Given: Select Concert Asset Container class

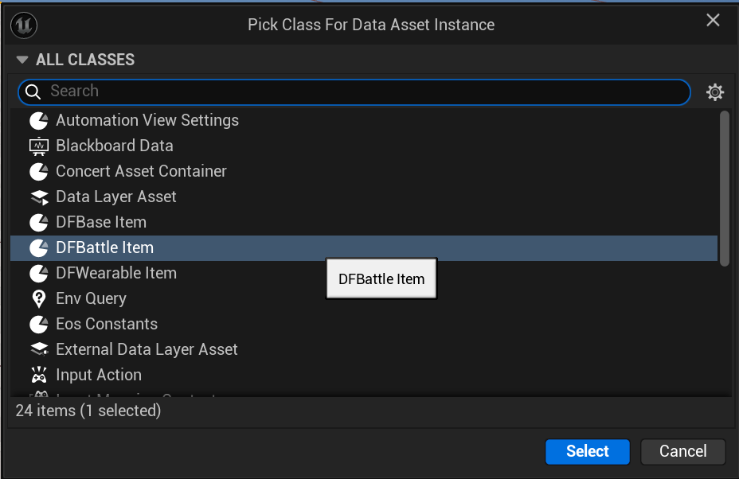Looking at the screenshot, I should [141, 171].
